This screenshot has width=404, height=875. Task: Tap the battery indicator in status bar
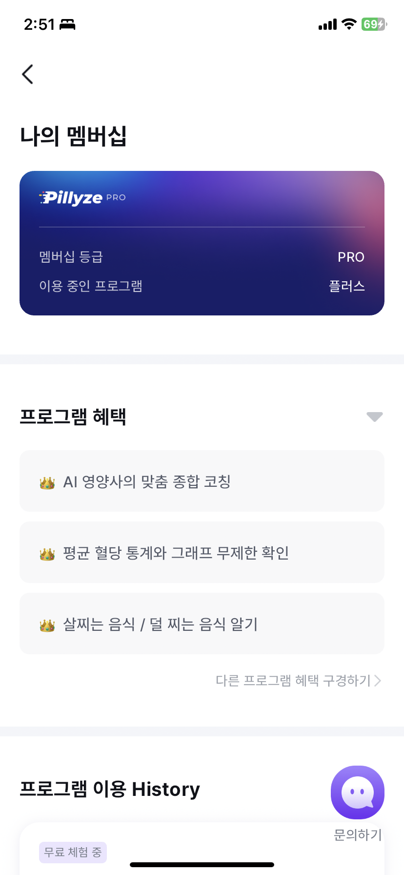pyautogui.click(x=373, y=24)
